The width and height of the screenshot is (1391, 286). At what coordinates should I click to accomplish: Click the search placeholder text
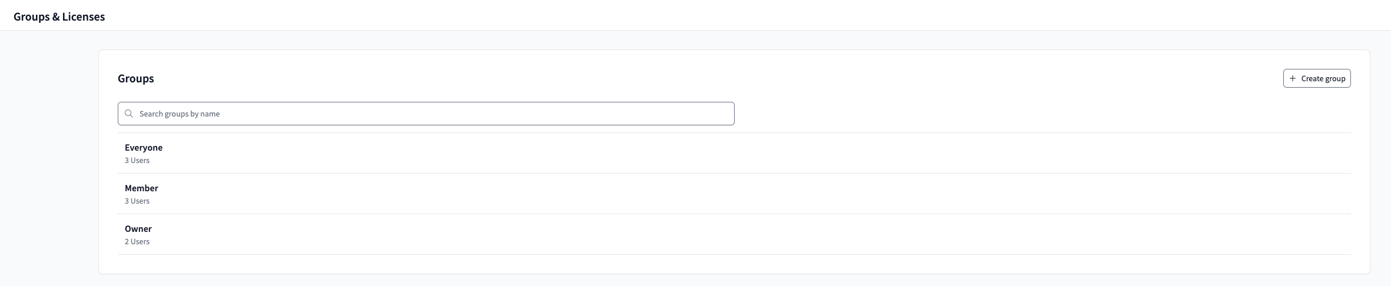coord(180,114)
